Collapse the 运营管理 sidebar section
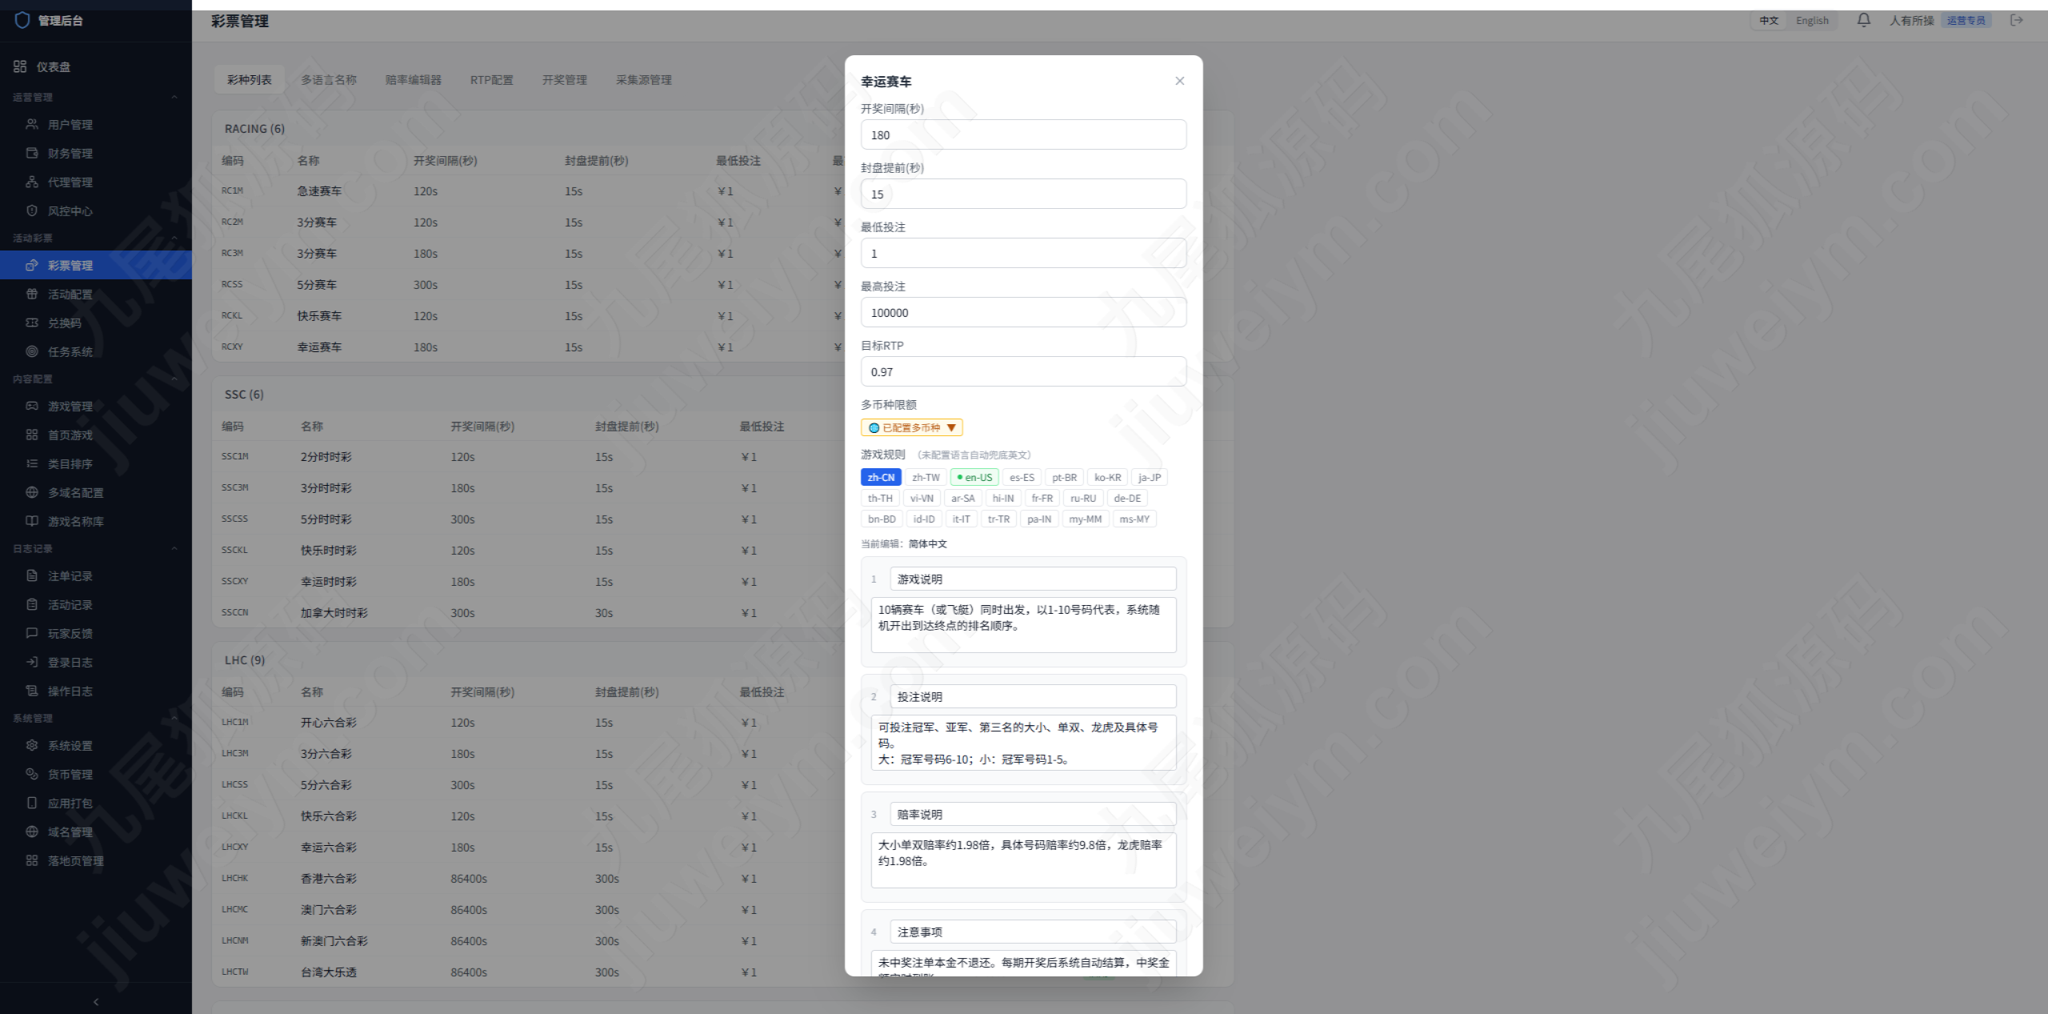The width and height of the screenshot is (2048, 1014). (174, 98)
